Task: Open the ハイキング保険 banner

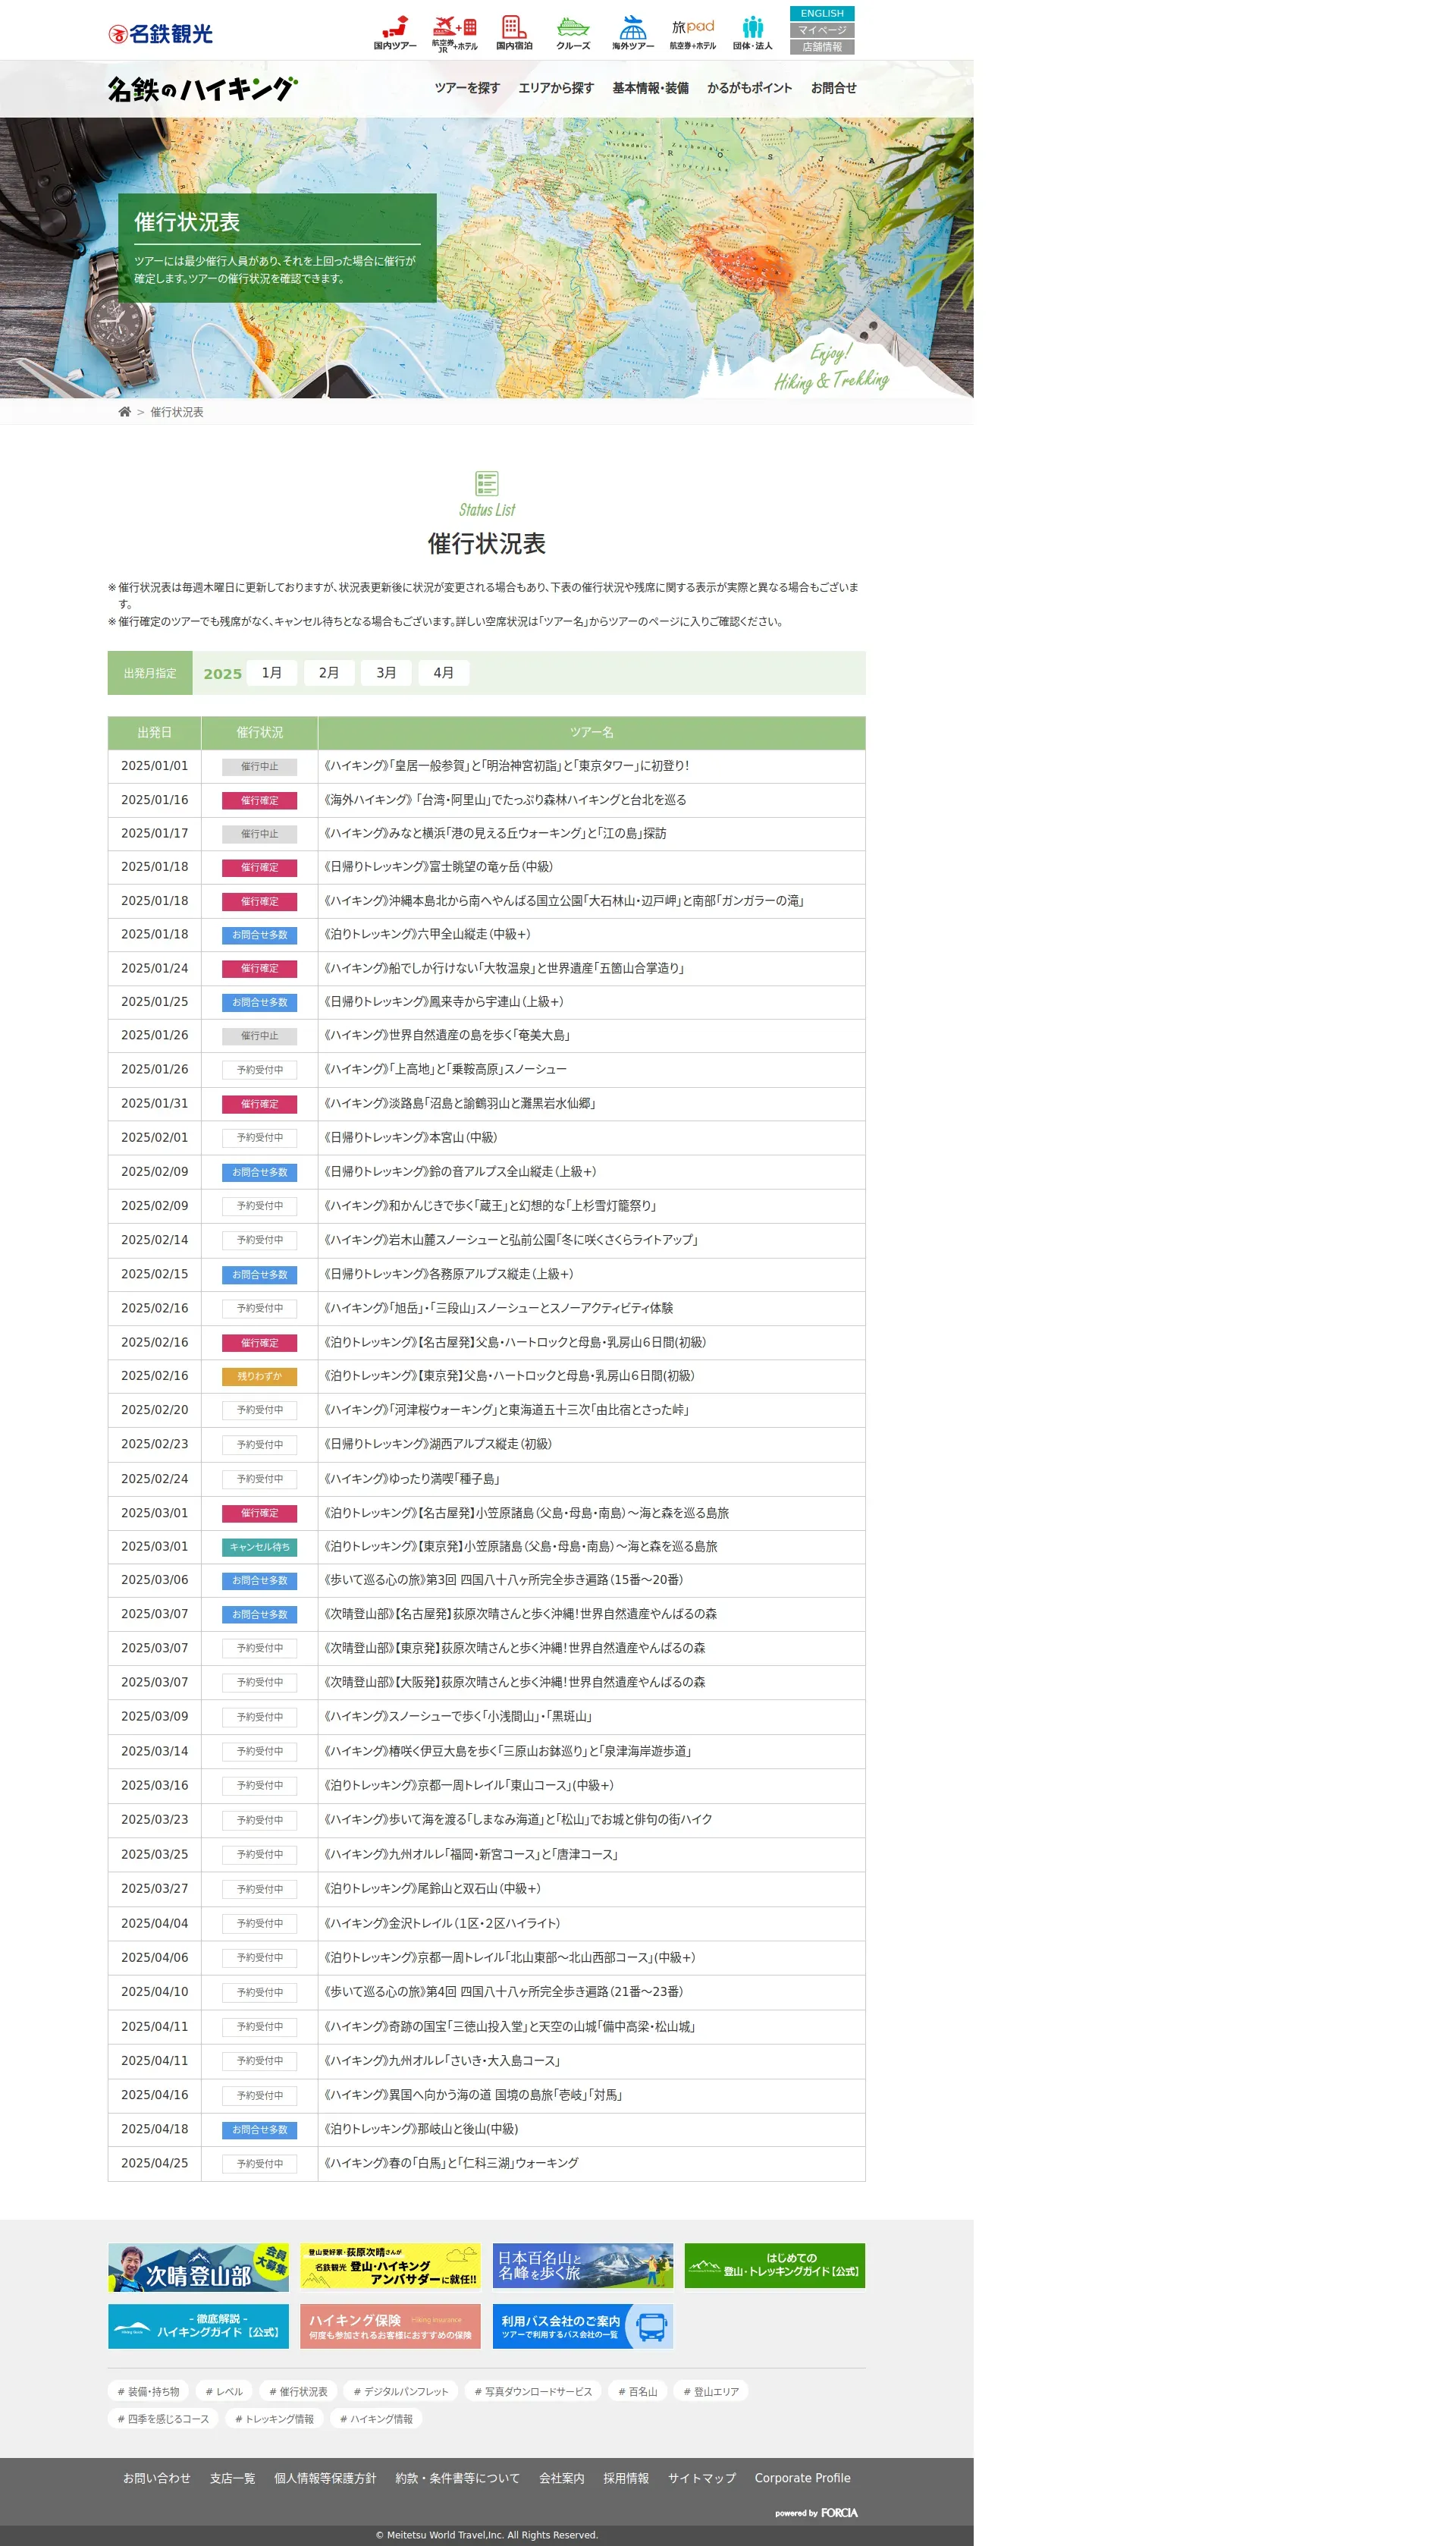Action: tap(390, 2326)
